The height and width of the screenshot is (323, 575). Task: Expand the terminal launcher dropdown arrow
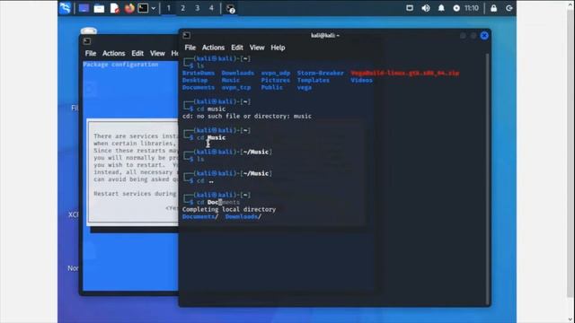pyautogui.click(x=154, y=8)
